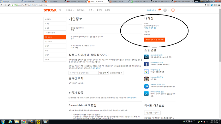This screenshot has width=221, height=124.
Task: Open the 반경 선택 radius dropdown
Action: [104, 73]
